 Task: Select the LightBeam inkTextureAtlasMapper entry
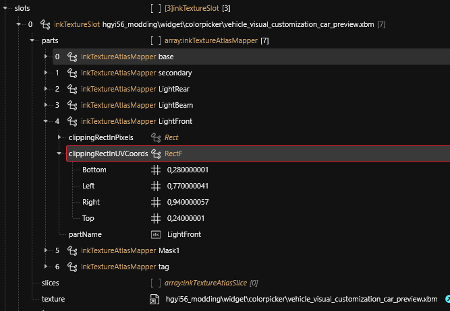[136, 105]
